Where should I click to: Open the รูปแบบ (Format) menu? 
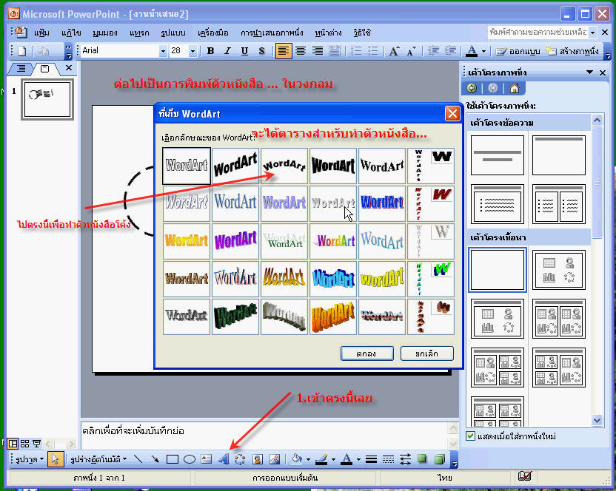tap(173, 33)
